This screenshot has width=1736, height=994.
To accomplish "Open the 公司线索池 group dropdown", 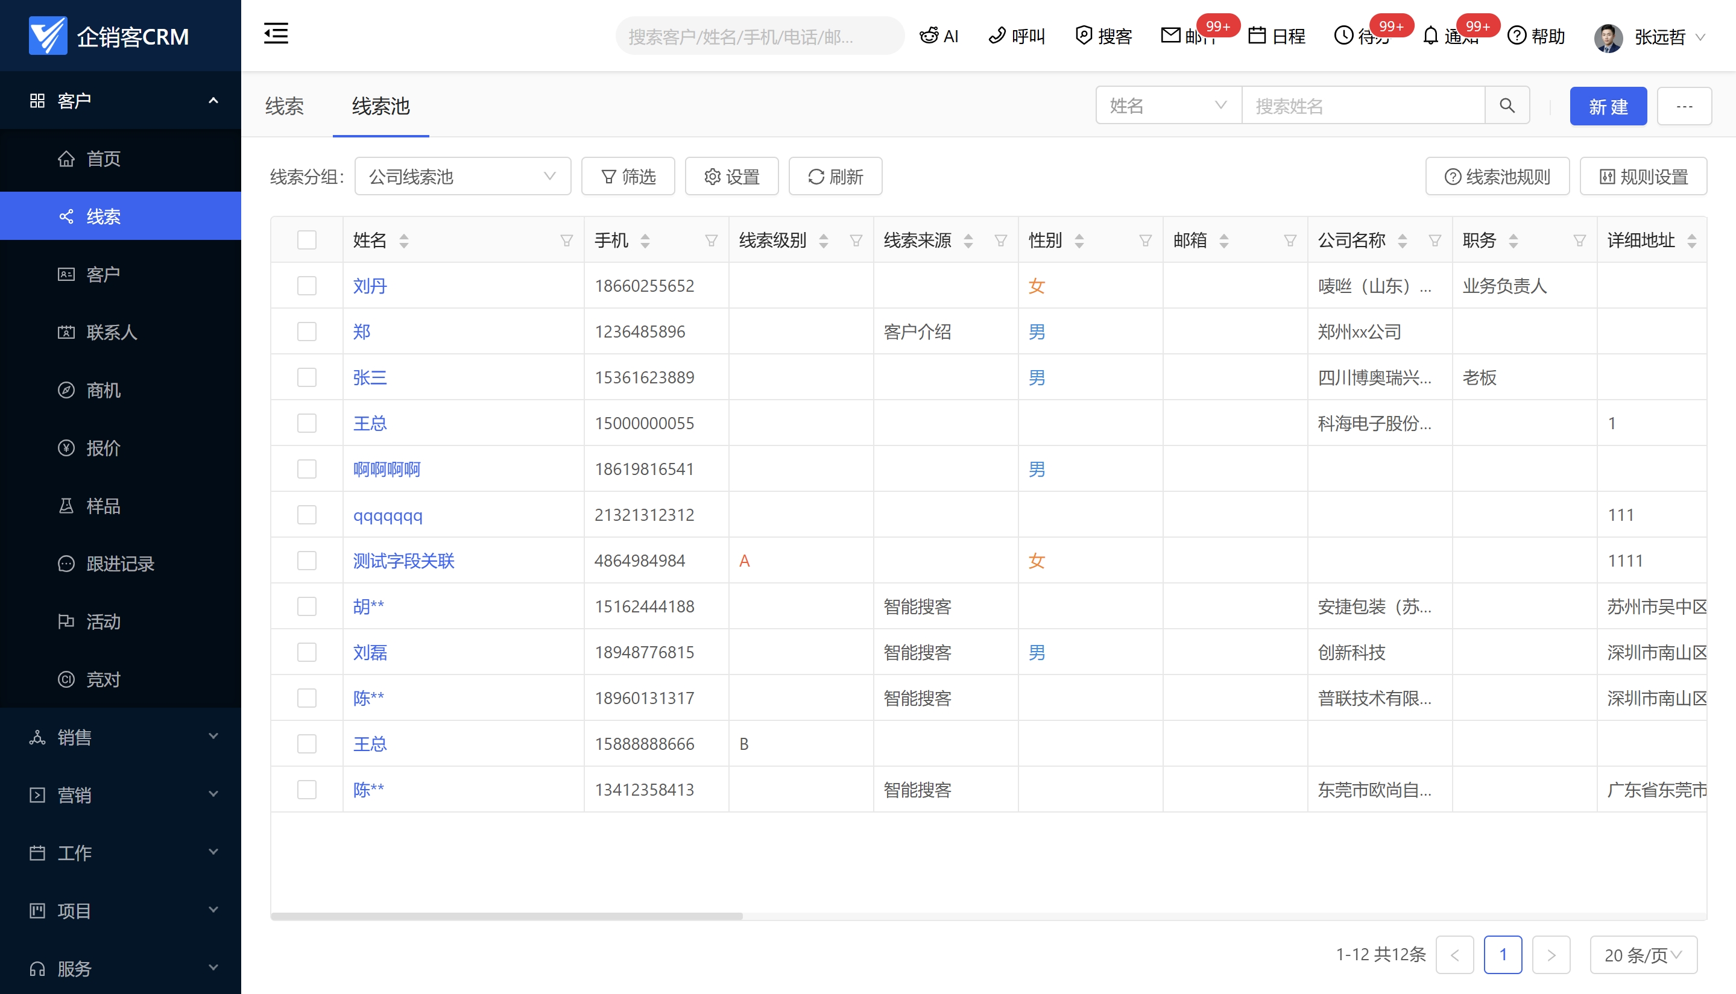I will [x=462, y=177].
